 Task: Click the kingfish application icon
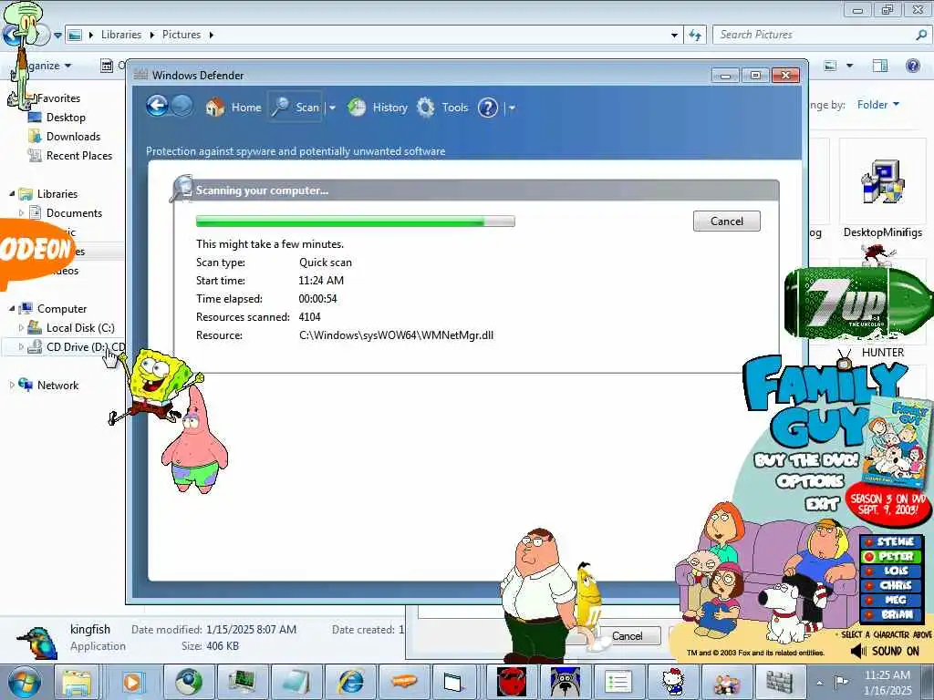(x=36, y=641)
